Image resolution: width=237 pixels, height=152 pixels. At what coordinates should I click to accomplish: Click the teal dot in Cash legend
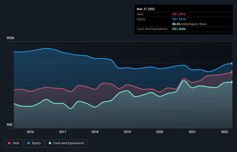tap(50, 143)
